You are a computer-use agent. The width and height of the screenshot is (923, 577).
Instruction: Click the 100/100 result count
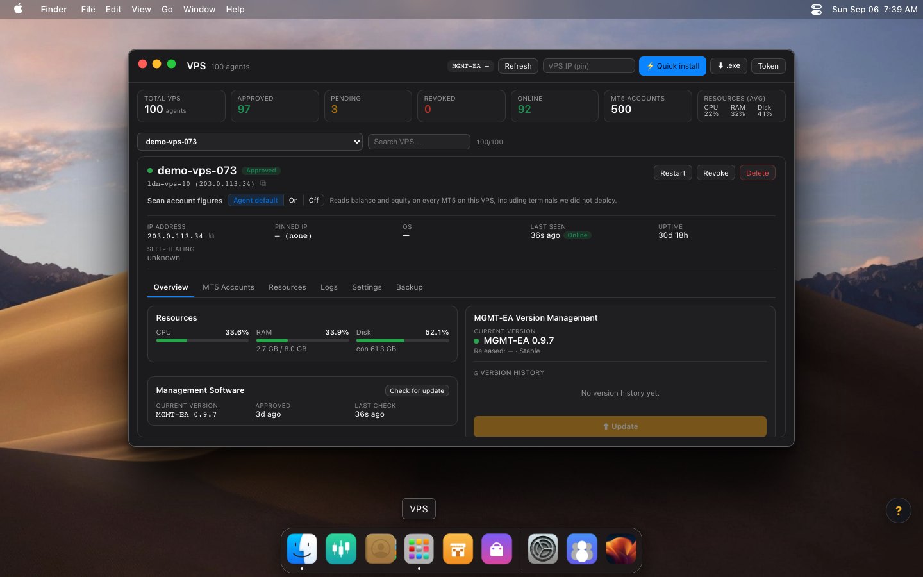(x=490, y=142)
